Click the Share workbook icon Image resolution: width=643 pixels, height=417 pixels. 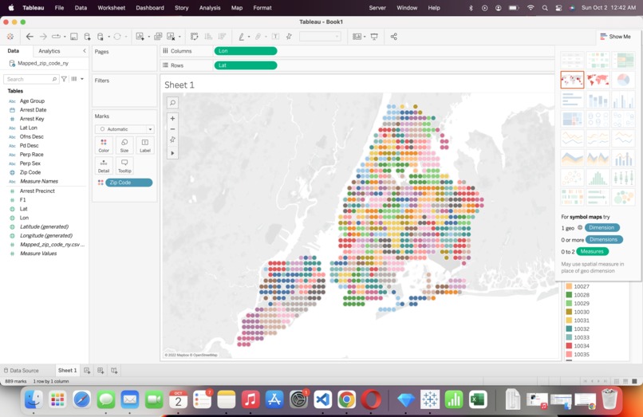point(393,37)
